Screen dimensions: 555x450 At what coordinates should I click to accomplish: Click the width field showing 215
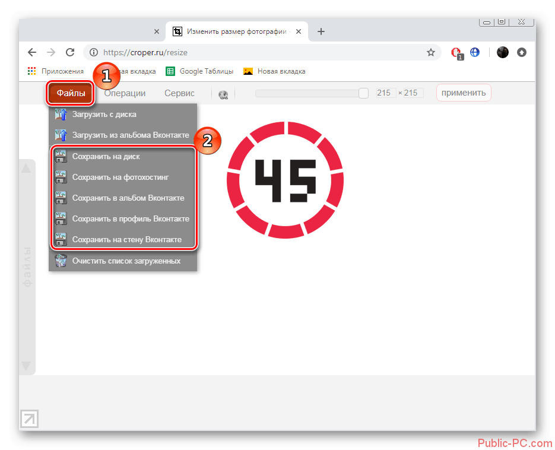click(385, 93)
